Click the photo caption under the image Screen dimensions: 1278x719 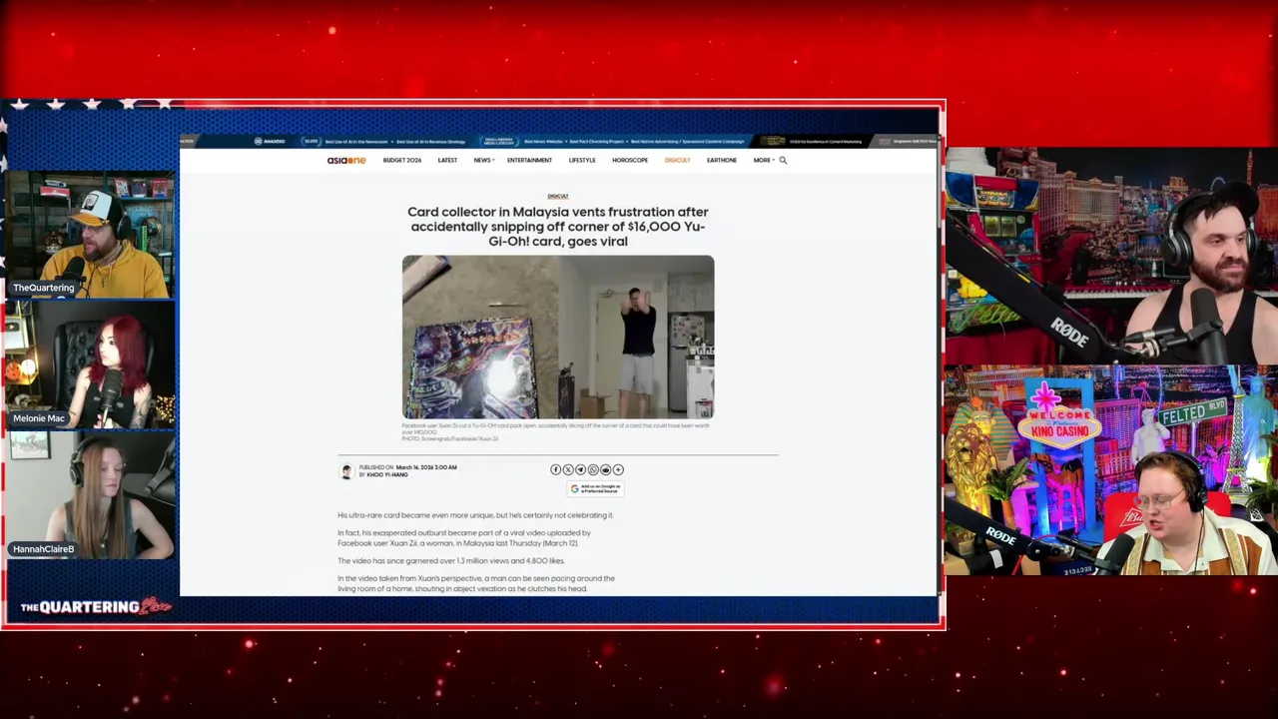point(558,431)
